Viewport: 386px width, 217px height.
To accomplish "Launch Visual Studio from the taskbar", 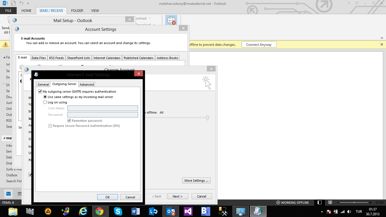I will 188,211.
